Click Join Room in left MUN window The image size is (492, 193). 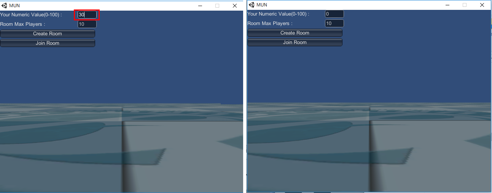point(48,43)
